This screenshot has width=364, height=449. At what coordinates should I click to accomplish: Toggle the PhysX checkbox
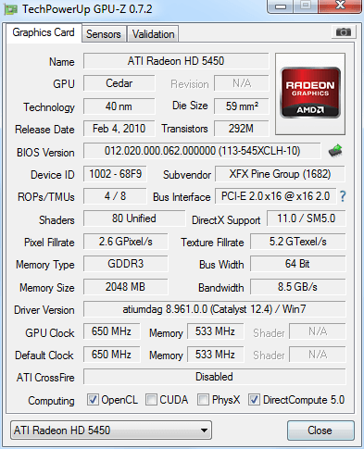pos(203,400)
